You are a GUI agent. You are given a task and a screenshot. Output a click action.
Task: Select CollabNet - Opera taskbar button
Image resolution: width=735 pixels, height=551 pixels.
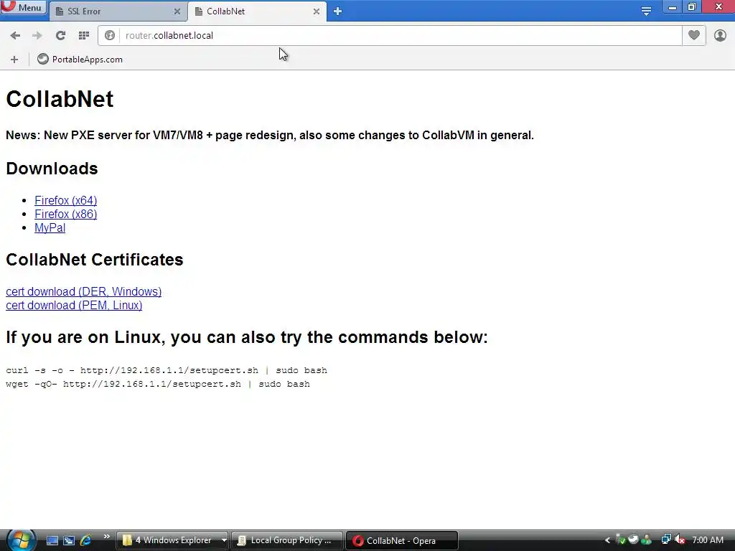tap(402, 540)
